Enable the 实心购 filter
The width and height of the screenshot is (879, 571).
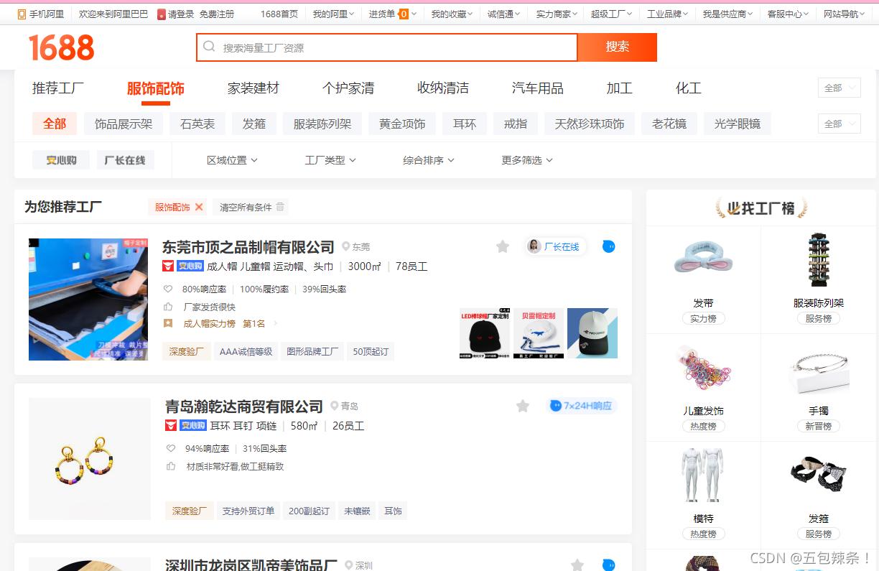point(61,159)
